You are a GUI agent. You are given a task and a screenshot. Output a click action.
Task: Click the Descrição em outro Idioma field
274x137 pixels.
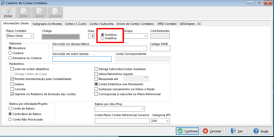82,59
